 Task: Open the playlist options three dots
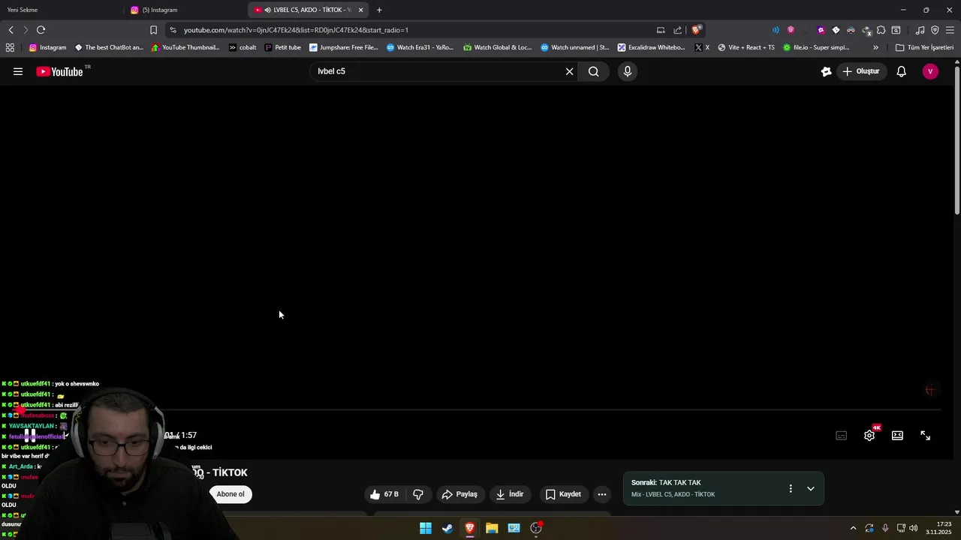click(791, 488)
